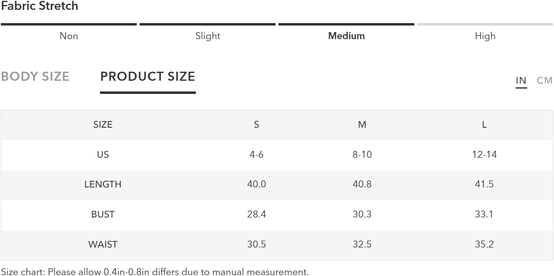The image size is (554, 276).
Task: Click the WAIST row label
Action: click(x=103, y=244)
